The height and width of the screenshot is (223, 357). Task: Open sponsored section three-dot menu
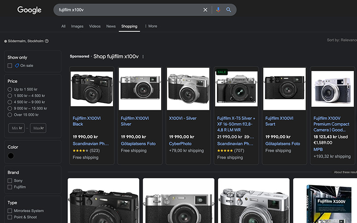pos(143,57)
